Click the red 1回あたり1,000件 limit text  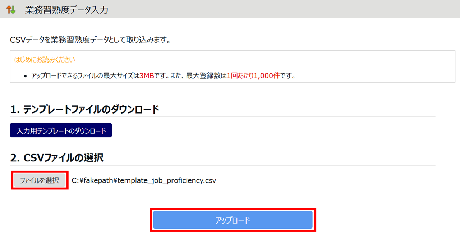point(253,76)
